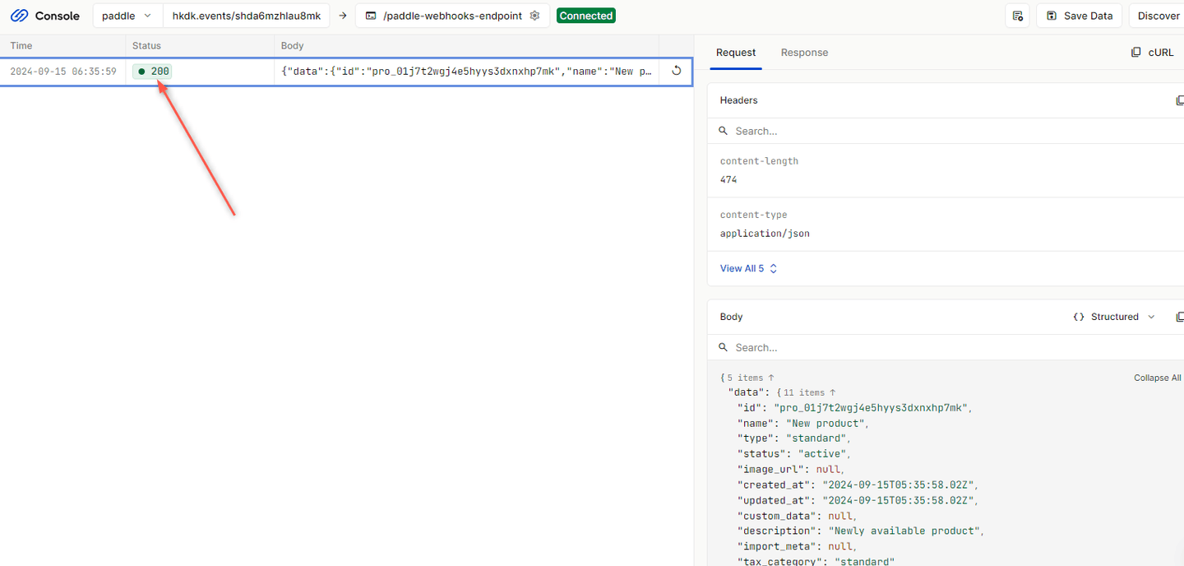Click the Hookdeck Console logo
The height and width of the screenshot is (566, 1184).
[x=44, y=16]
